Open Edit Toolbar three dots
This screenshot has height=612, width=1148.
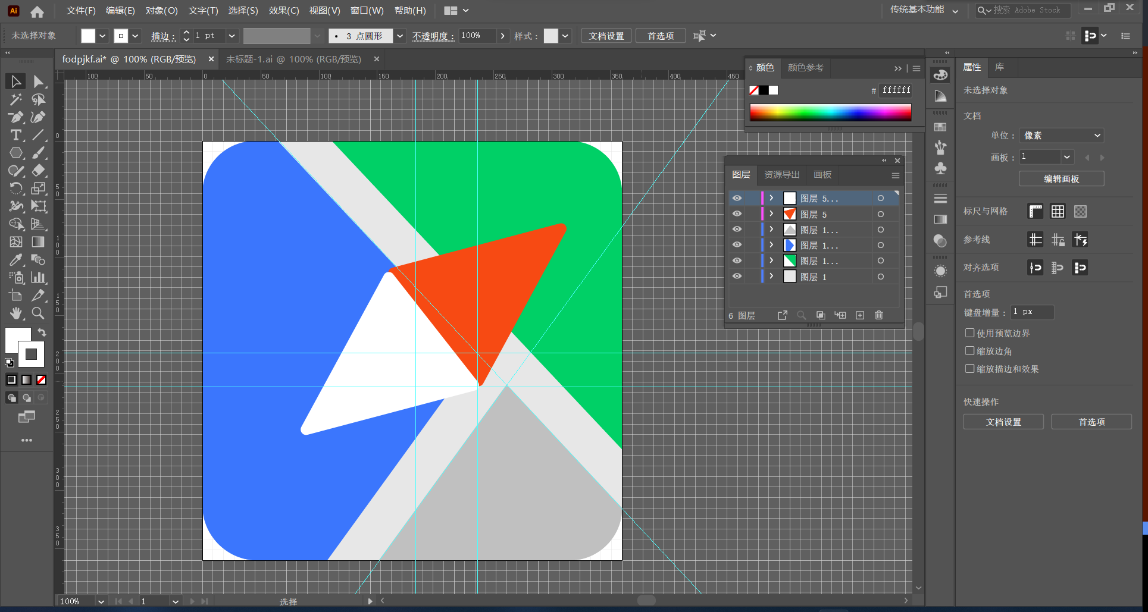click(27, 440)
